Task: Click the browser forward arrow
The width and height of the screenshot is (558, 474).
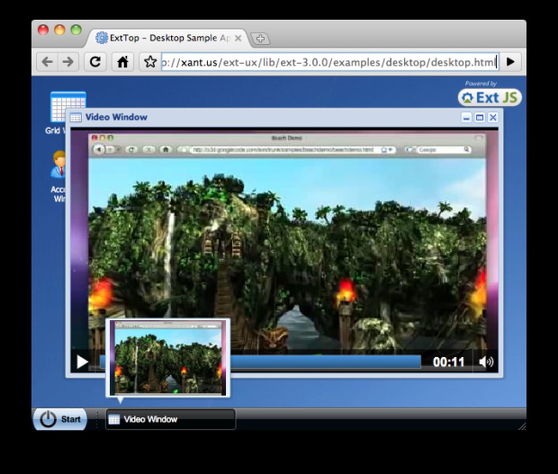Action: (x=67, y=62)
